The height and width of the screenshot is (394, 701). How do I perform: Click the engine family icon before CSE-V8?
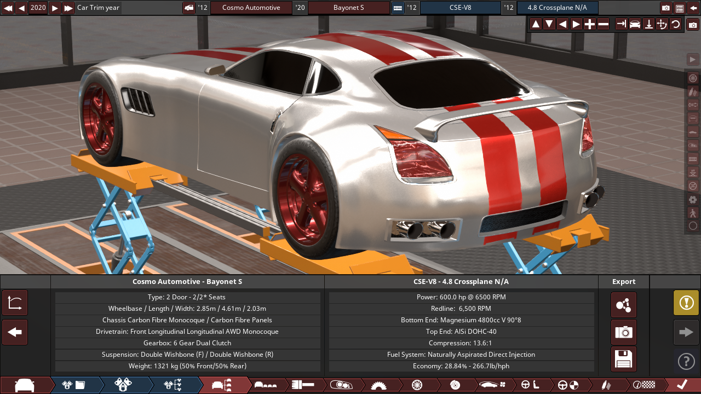398,8
